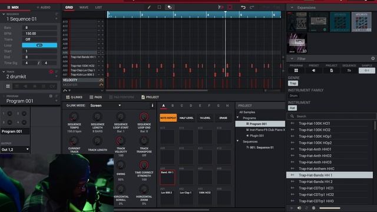Select pad bank B

click(173, 105)
